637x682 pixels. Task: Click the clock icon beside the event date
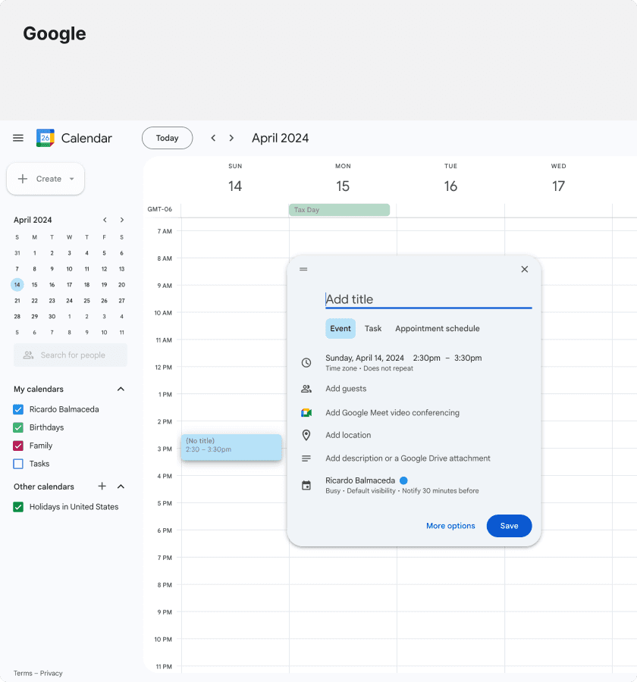click(x=306, y=362)
